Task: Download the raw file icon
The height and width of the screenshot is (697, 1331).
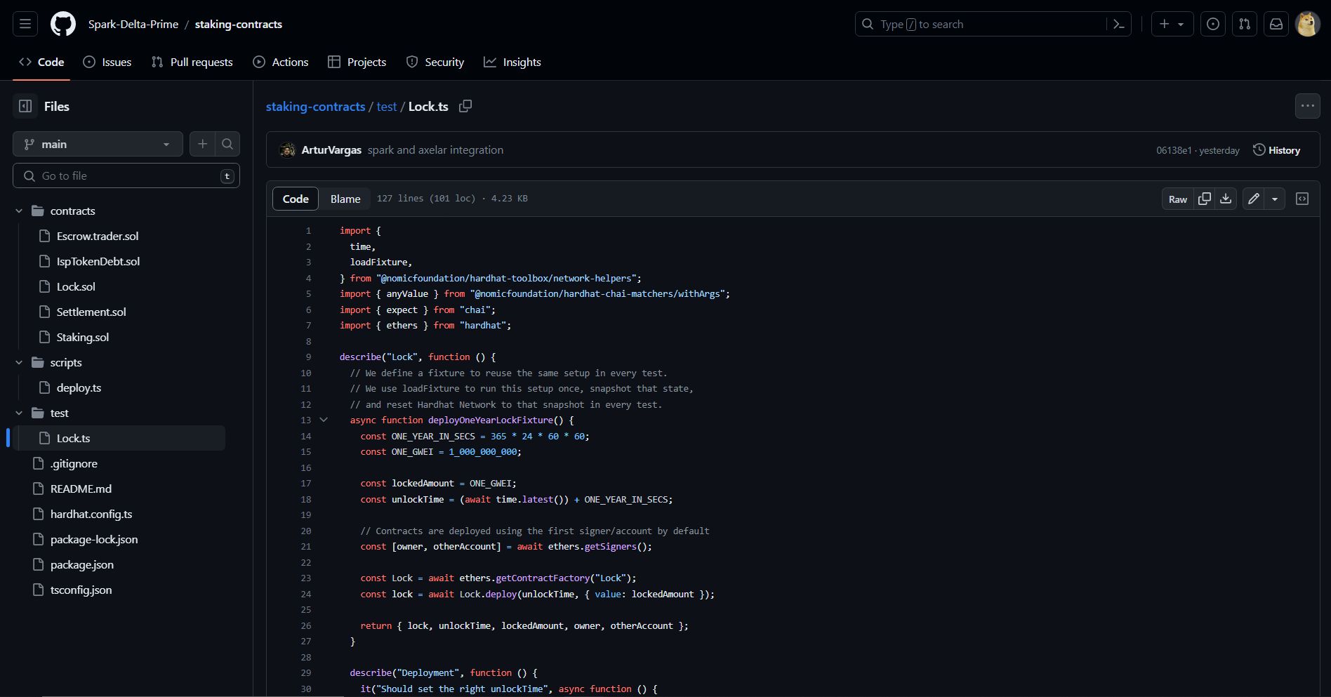Action: coord(1226,199)
